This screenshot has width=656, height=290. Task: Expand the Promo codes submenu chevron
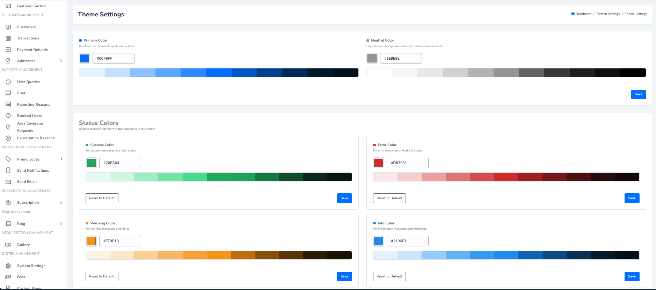(x=61, y=159)
